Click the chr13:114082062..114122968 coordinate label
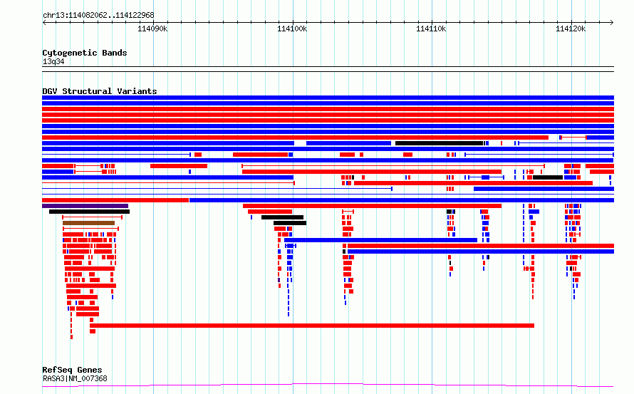Screen dimensions: 634x394 (x=98, y=16)
